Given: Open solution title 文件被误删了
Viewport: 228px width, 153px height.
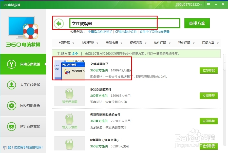Looking at the screenshot, I should [99, 64].
